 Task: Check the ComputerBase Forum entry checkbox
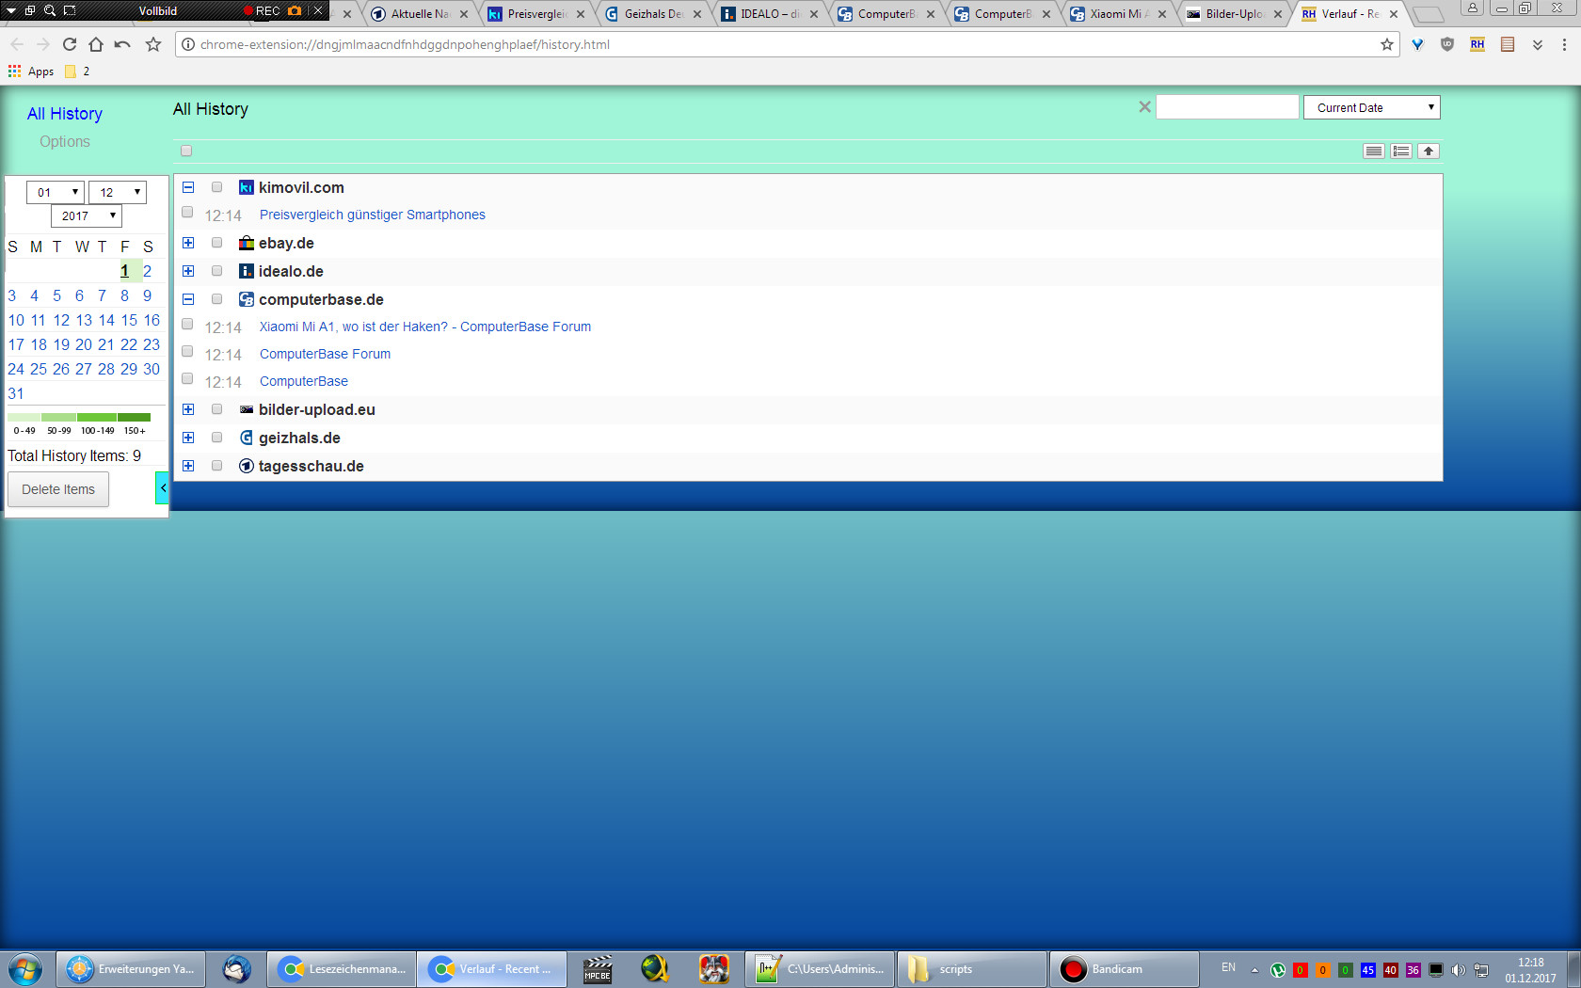point(187,352)
